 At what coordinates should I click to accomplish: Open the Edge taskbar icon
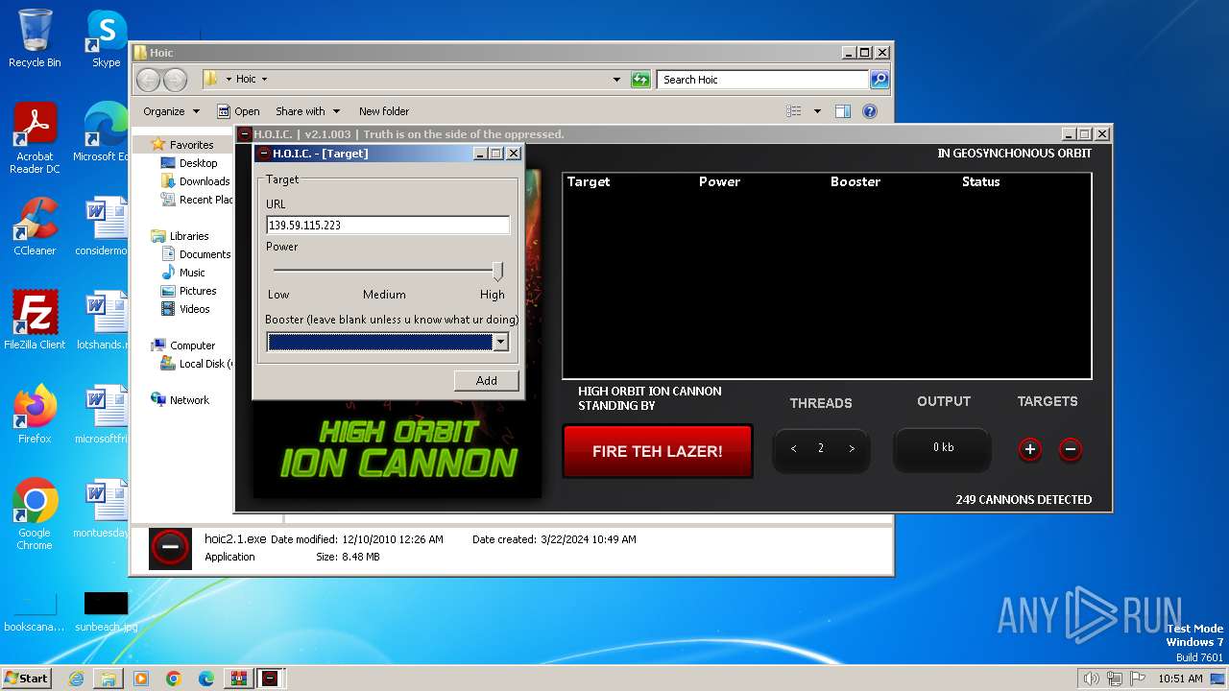click(x=206, y=679)
